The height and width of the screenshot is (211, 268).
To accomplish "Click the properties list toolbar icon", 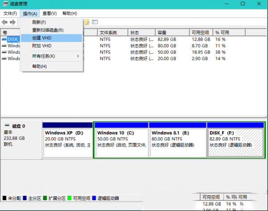I will (95, 22).
